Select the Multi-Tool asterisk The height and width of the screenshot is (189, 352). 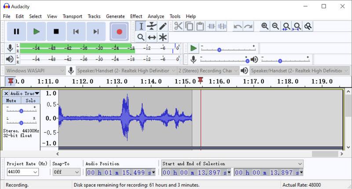point(163,37)
